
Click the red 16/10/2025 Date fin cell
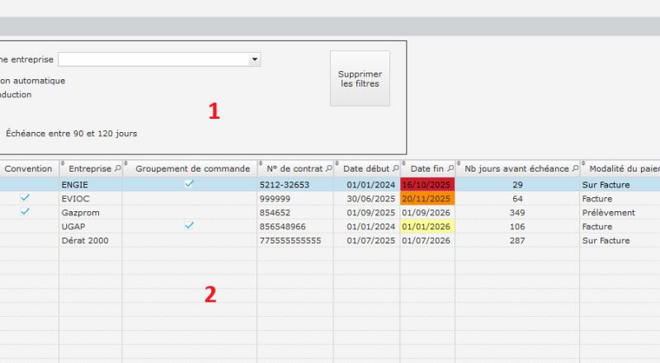point(427,185)
